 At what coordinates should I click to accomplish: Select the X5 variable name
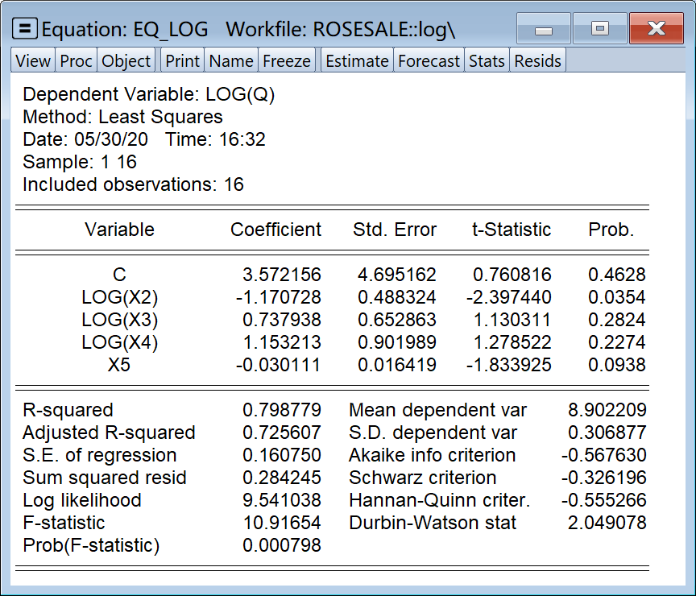coord(119,365)
